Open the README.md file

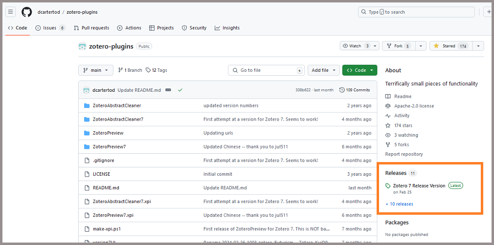coord(106,188)
